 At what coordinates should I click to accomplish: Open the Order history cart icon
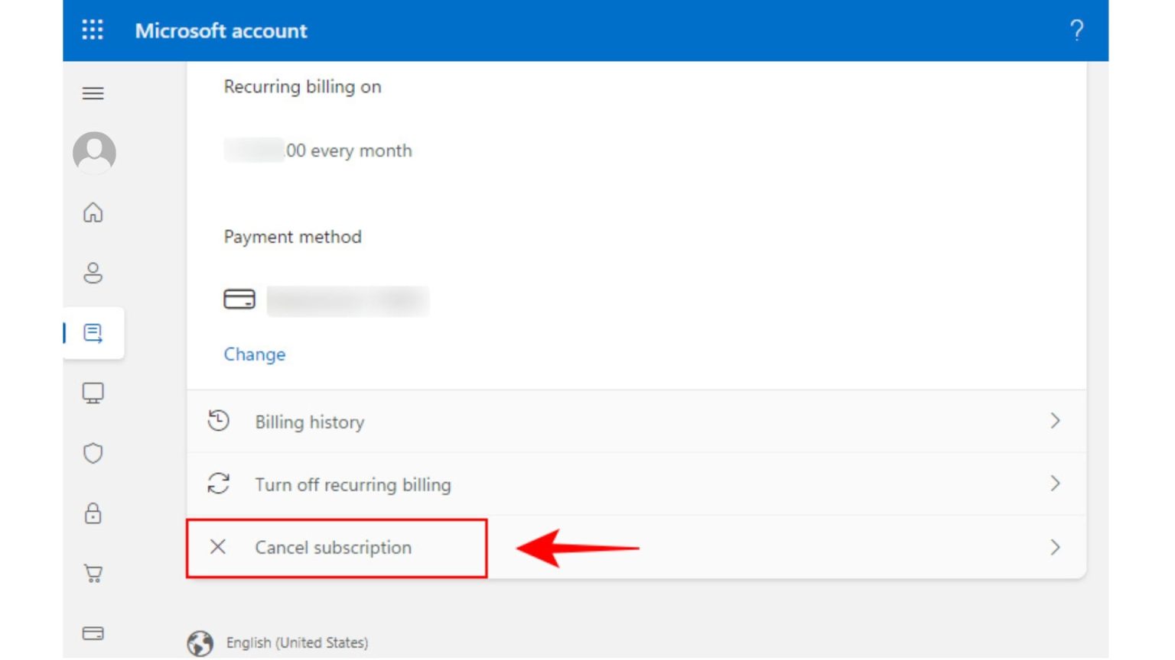click(x=93, y=574)
